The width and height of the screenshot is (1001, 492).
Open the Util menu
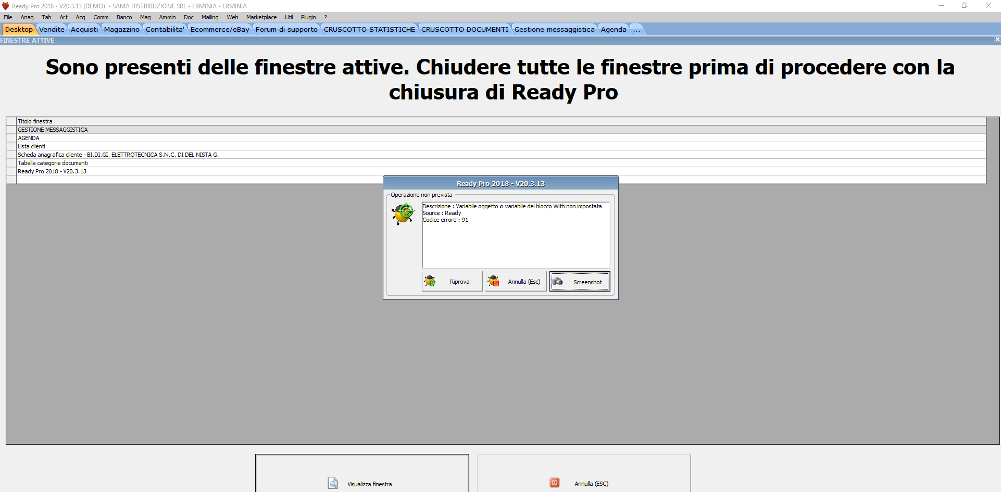point(289,17)
